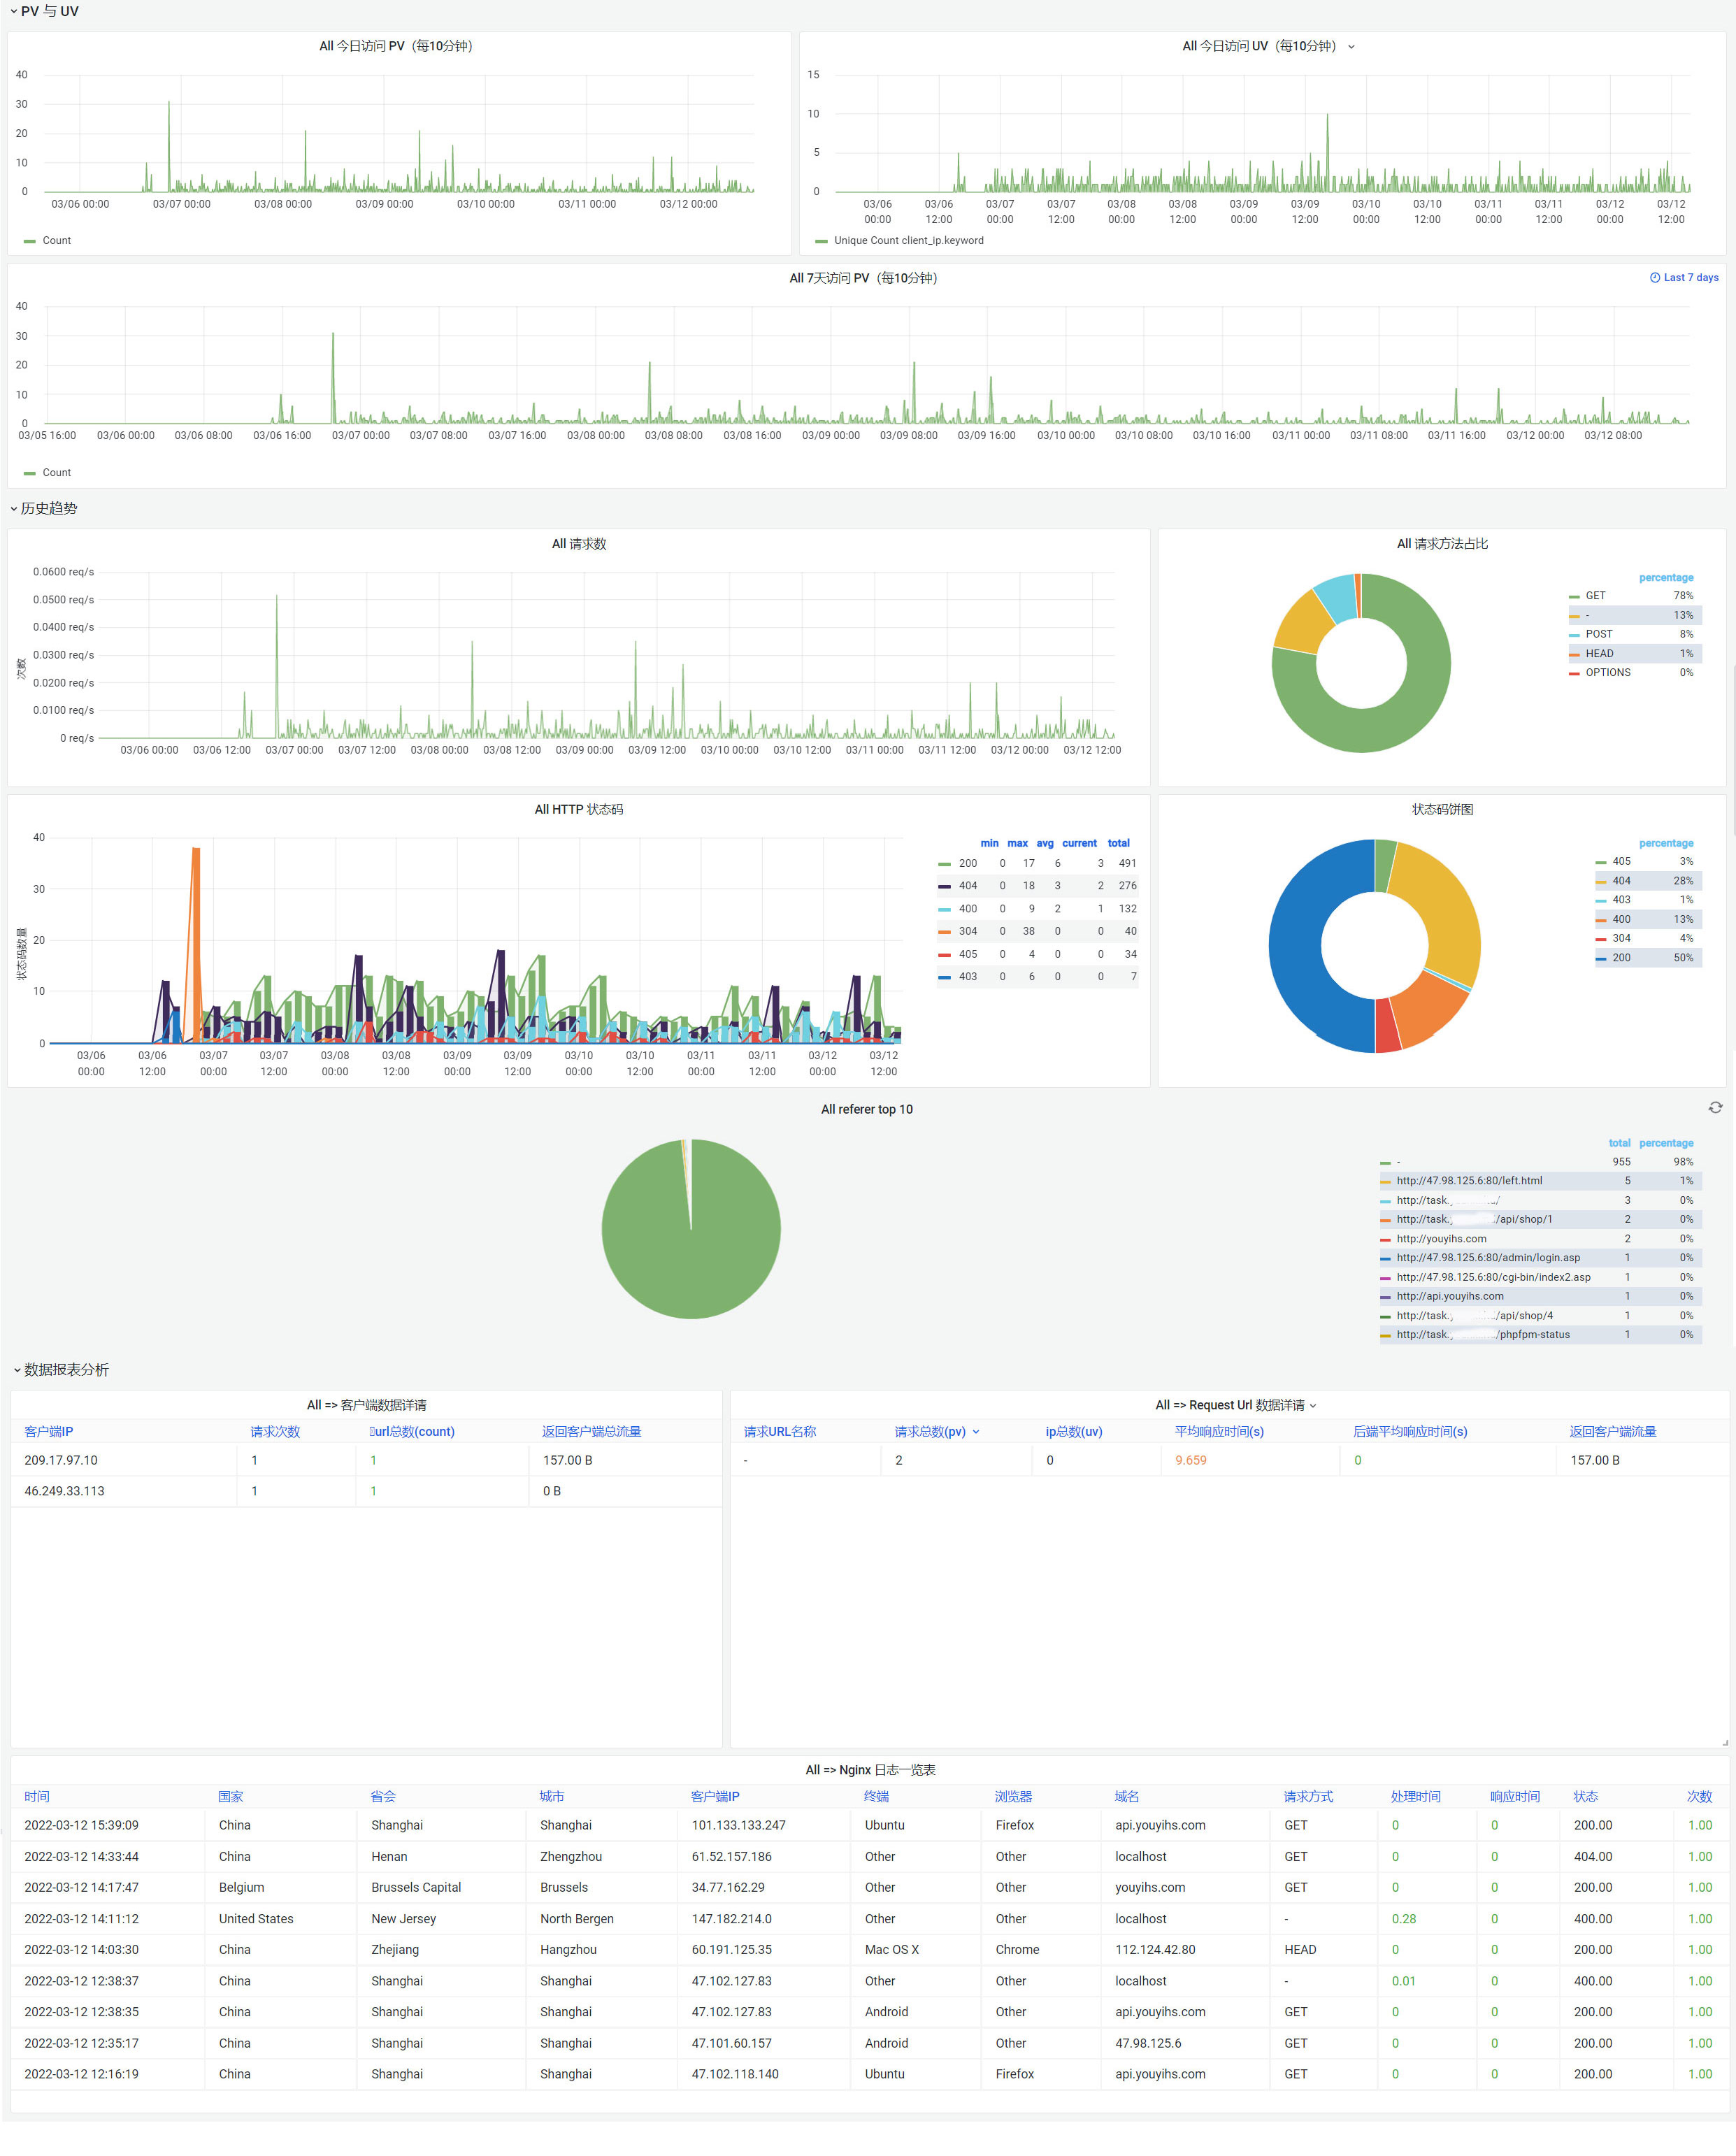
Task: Sort by 后端平均响应时间(s) column header
Action: tap(1410, 1431)
